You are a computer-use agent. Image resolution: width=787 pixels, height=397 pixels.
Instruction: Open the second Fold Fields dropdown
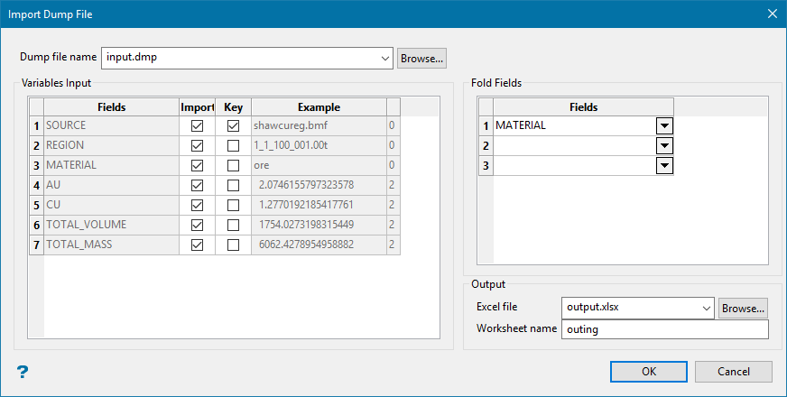[x=664, y=146]
